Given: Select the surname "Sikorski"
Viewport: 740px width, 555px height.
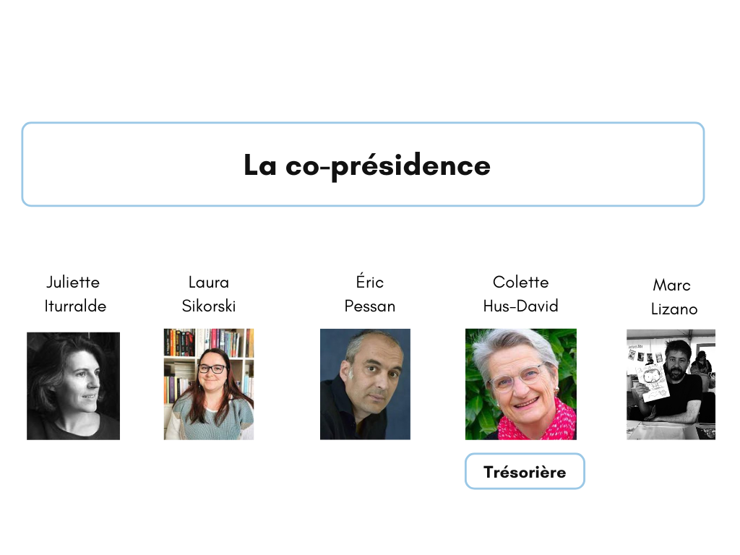Looking at the screenshot, I should point(209,306).
